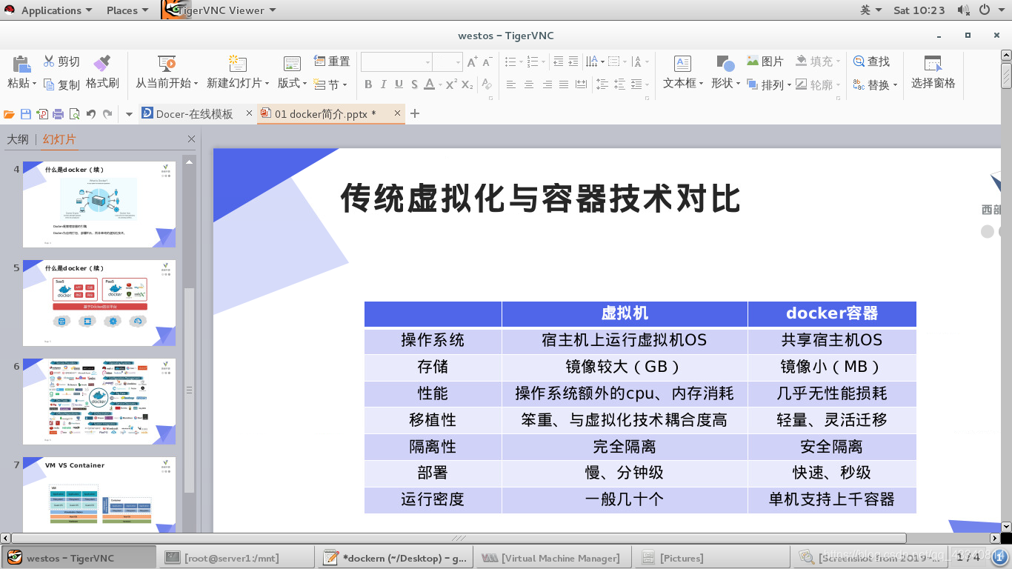Click the print icon in quick toolbar
This screenshot has height=569, width=1012.
coord(58,114)
